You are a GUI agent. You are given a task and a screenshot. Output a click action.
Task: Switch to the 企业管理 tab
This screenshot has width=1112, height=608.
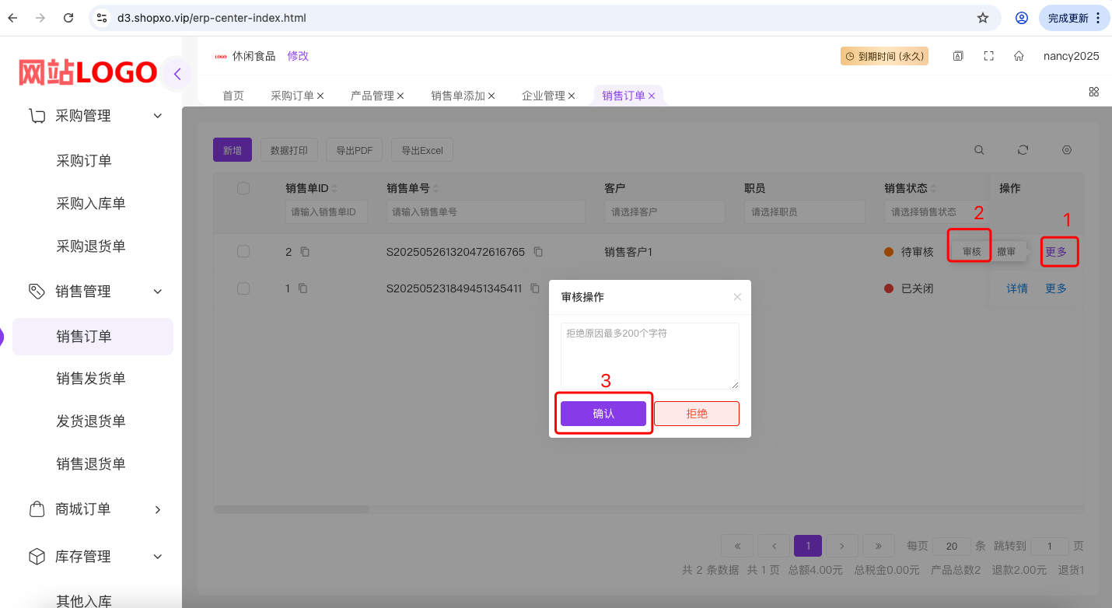pyautogui.click(x=544, y=96)
